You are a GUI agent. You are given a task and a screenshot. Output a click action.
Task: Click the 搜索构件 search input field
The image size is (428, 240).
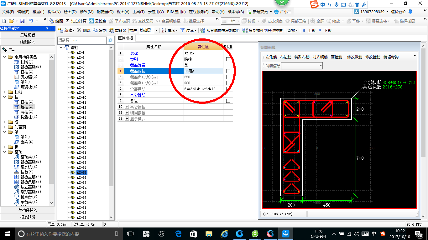[82, 40]
